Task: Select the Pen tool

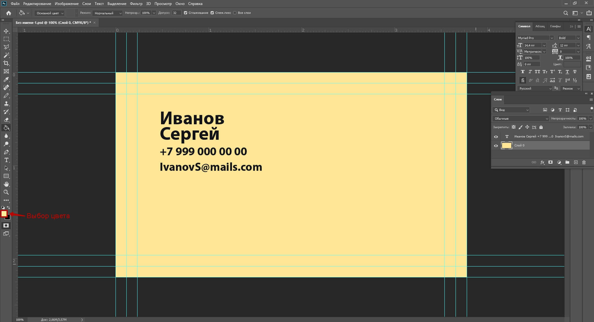Action: (x=6, y=152)
